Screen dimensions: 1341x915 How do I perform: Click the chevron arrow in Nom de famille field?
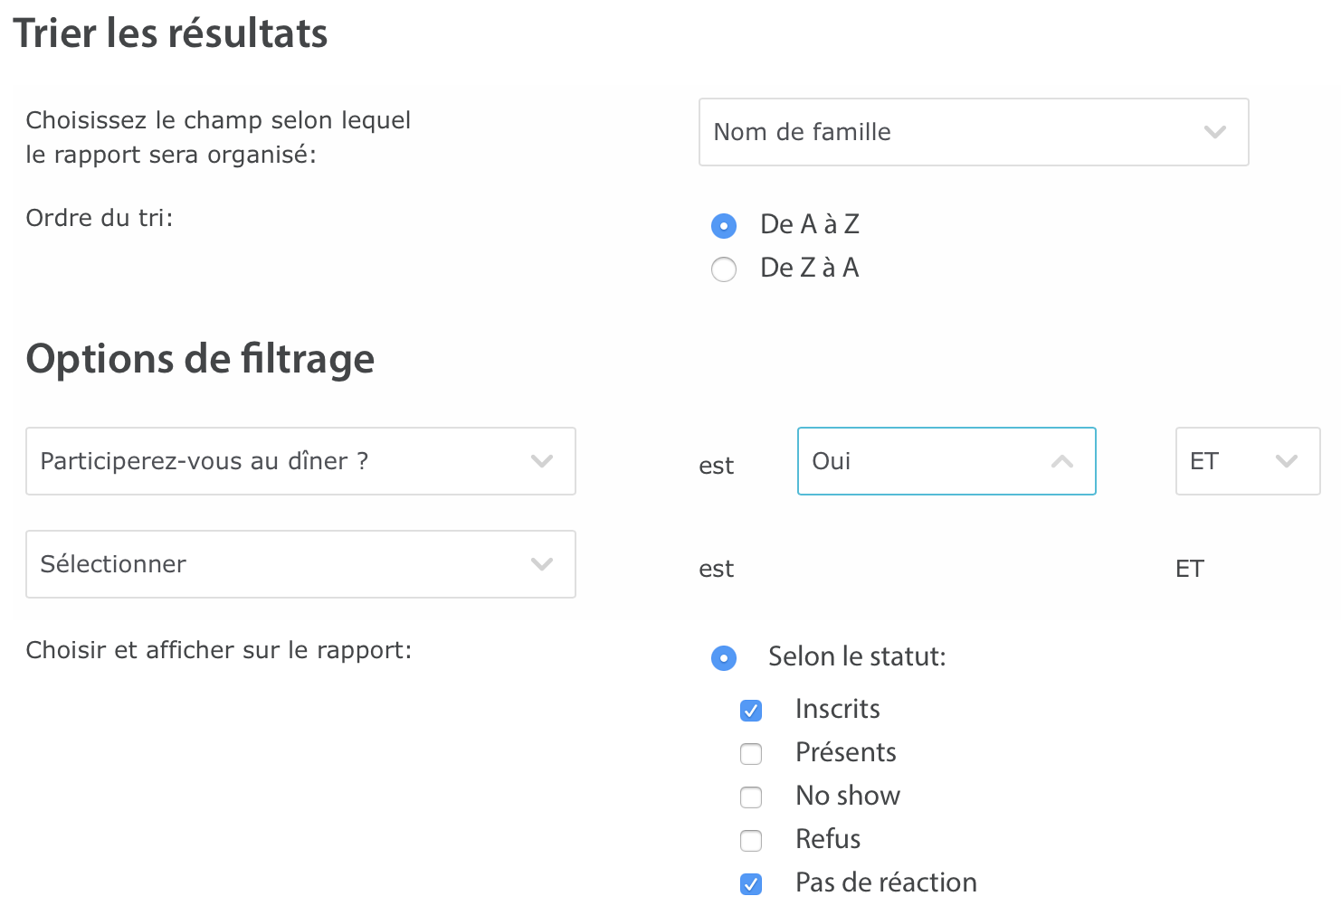tap(1215, 132)
